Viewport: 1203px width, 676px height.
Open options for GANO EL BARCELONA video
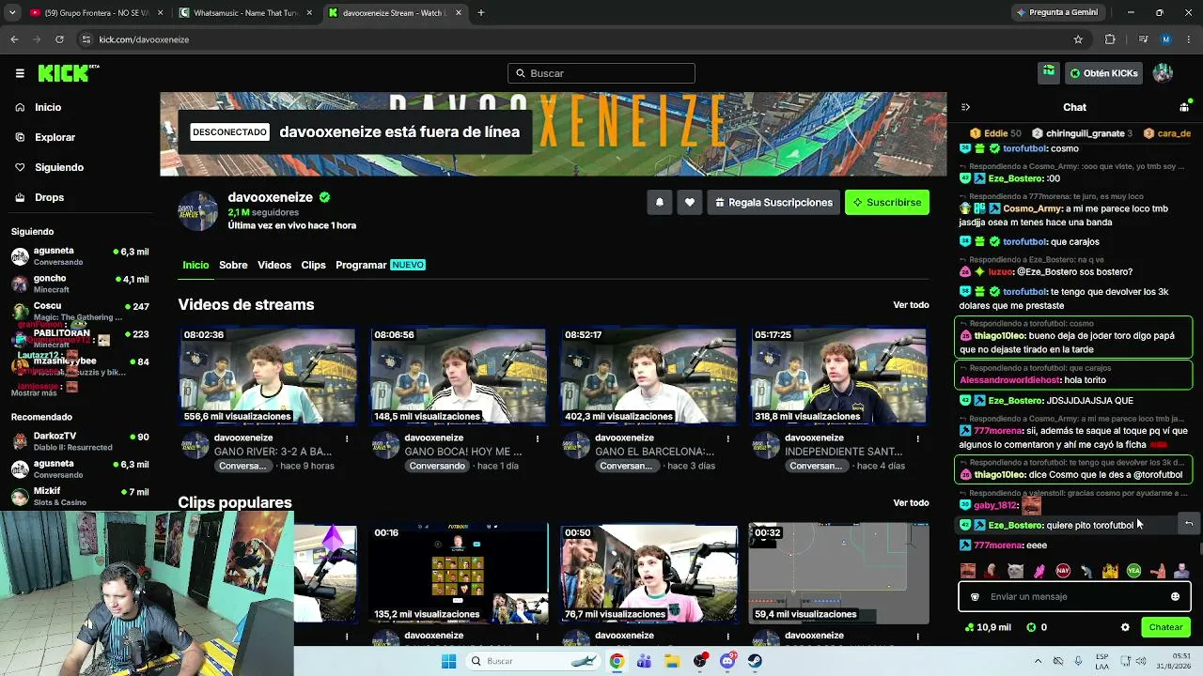click(x=728, y=438)
